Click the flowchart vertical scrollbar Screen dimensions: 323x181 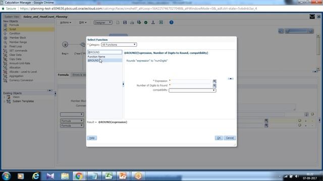[318, 52]
